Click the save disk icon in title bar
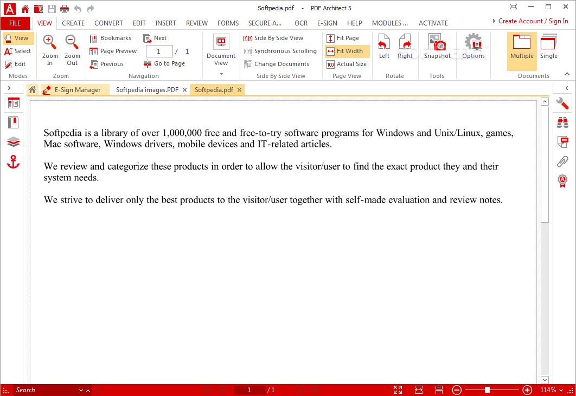Viewport: 576px width, 396px height. (x=52, y=9)
